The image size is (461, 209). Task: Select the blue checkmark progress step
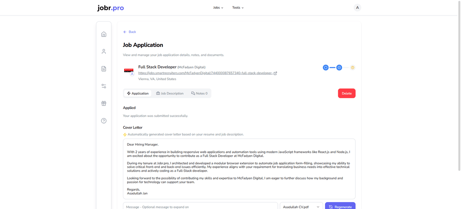click(x=339, y=68)
